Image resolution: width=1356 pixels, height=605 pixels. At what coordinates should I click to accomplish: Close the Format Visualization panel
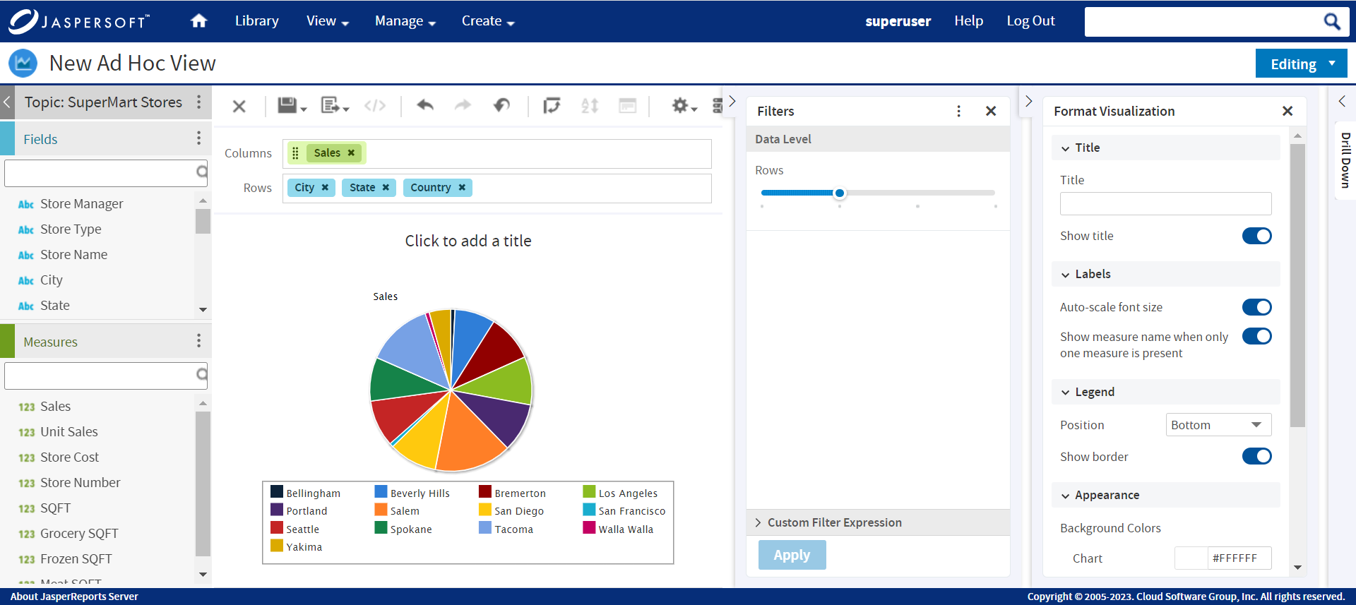[1287, 111]
